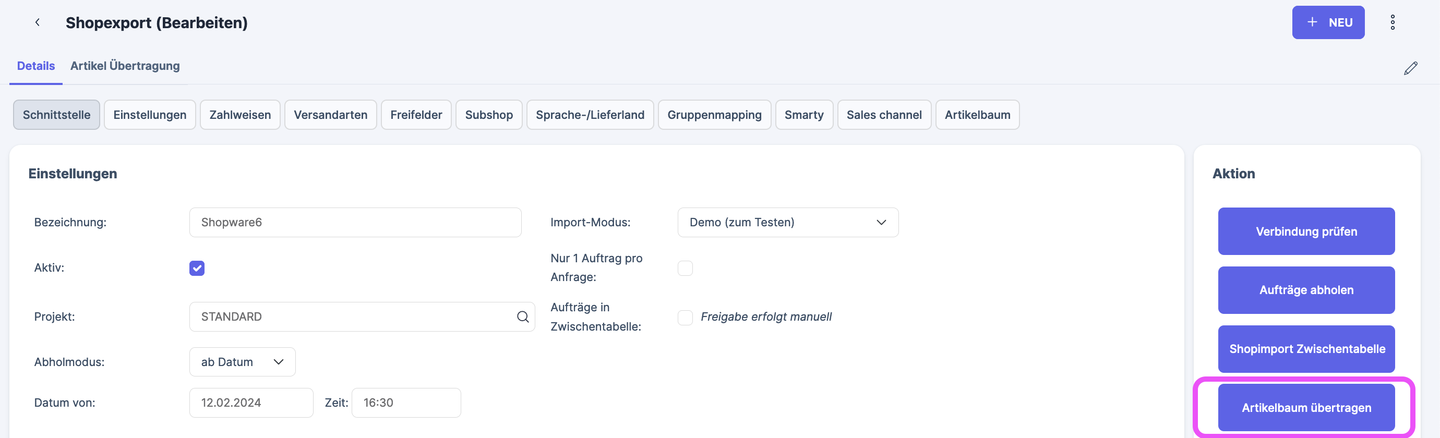Click Artikelbaum übertragen button
Image resolution: width=1440 pixels, height=438 pixels.
[x=1306, y=407]
